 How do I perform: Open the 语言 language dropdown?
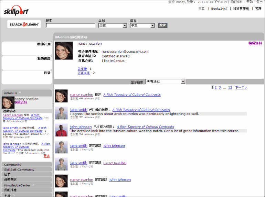click(x=152, y=25)
